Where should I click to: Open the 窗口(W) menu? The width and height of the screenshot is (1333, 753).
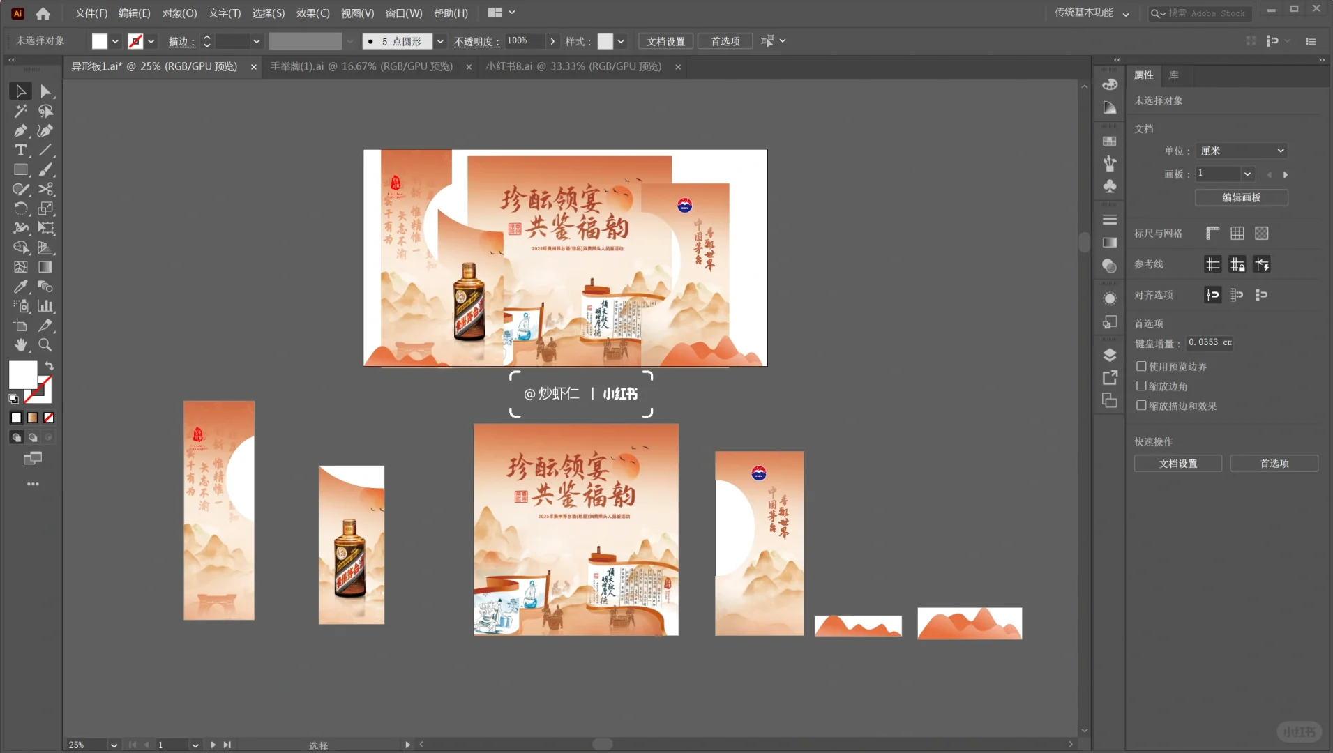tap(404, 13)
